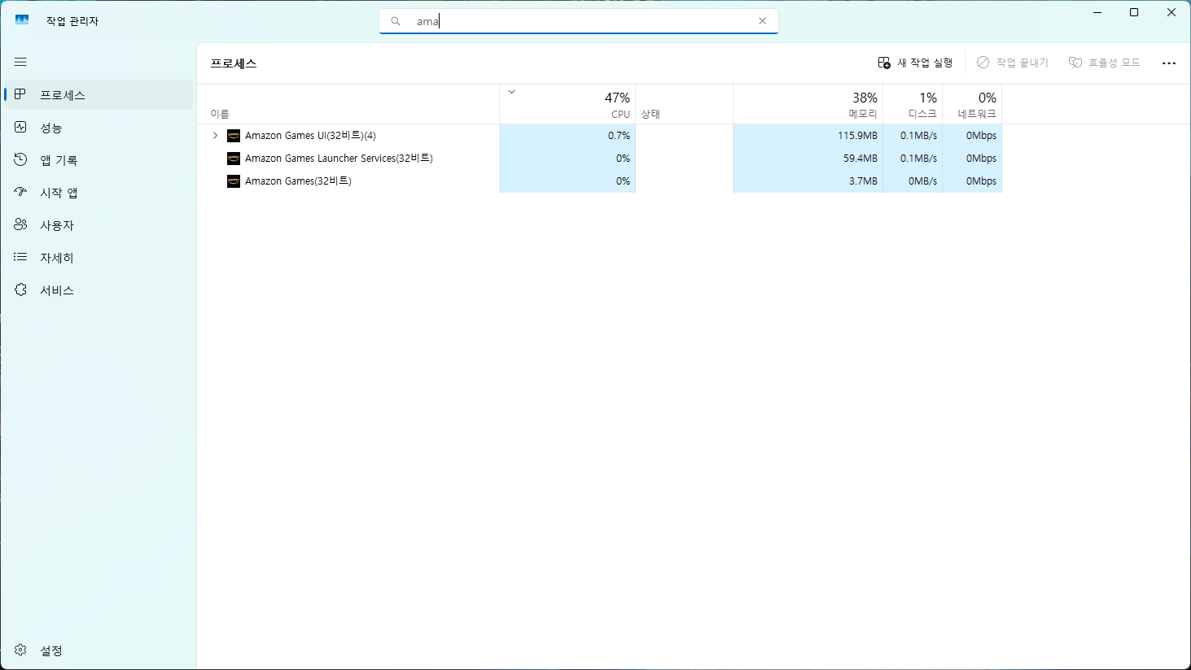Sort by the 메모리 (Memory) column header
Image resolution: width=1191 pixels, height=670 pixels.
click(x=808, y=104)
